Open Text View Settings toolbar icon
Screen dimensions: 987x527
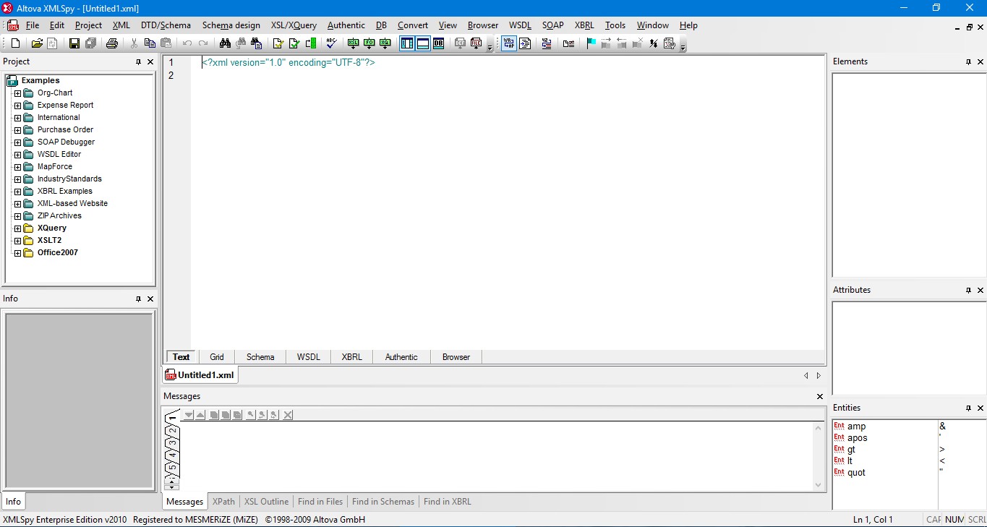tap(669, 43)
